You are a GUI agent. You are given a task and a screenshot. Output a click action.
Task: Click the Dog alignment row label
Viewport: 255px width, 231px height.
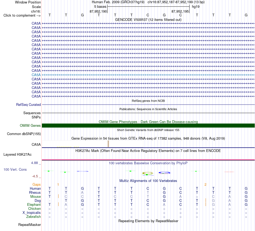[x=38, y=201]
